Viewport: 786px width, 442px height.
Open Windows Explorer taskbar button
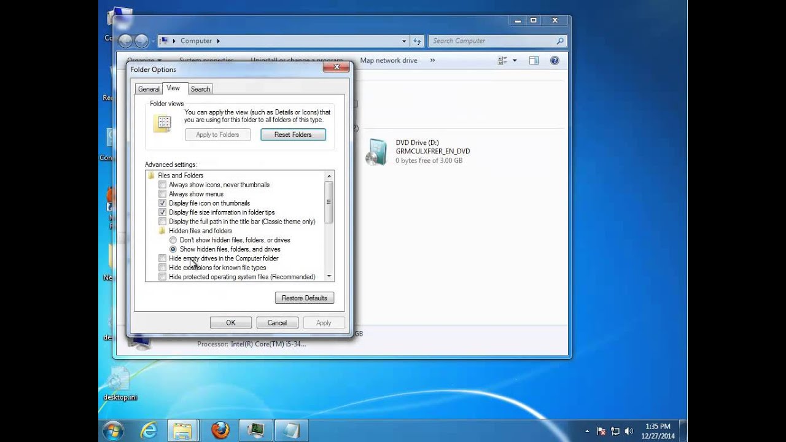[x=183, y=431]
